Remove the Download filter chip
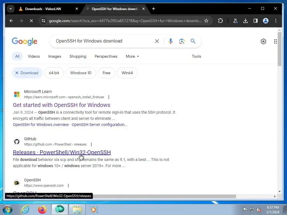Image resolution: width=287 pixels, height=215 pixels. coord(27,73)
